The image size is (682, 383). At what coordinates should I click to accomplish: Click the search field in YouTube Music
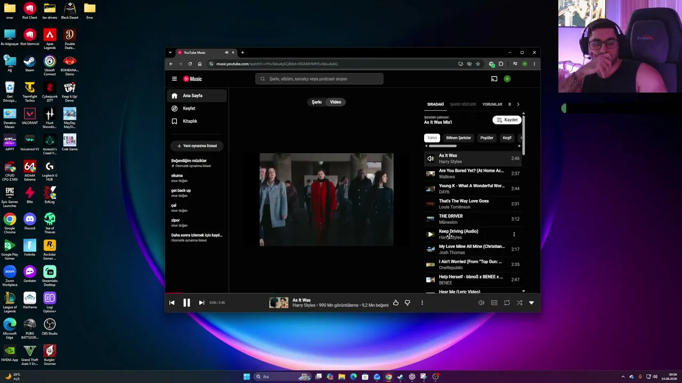tap(319, 79)
